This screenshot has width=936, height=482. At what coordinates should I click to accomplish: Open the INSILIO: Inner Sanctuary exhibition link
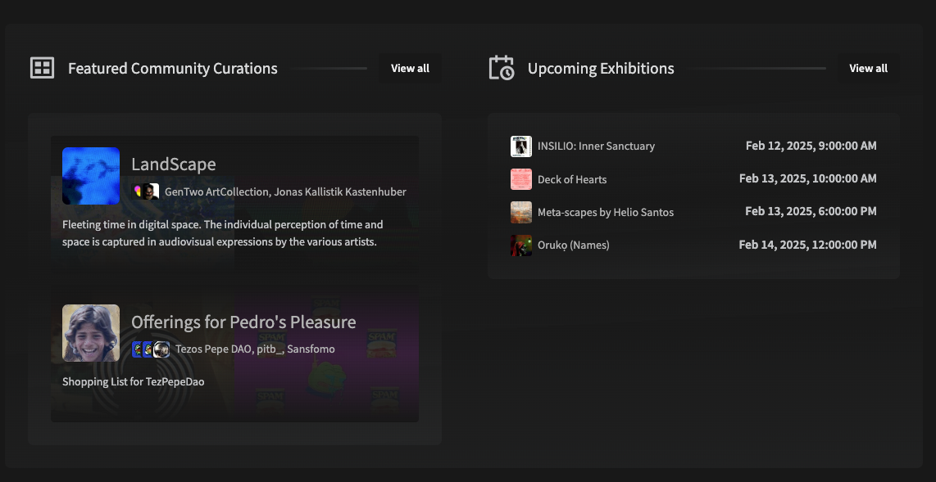pyautogui.click(x=596, y=146)
